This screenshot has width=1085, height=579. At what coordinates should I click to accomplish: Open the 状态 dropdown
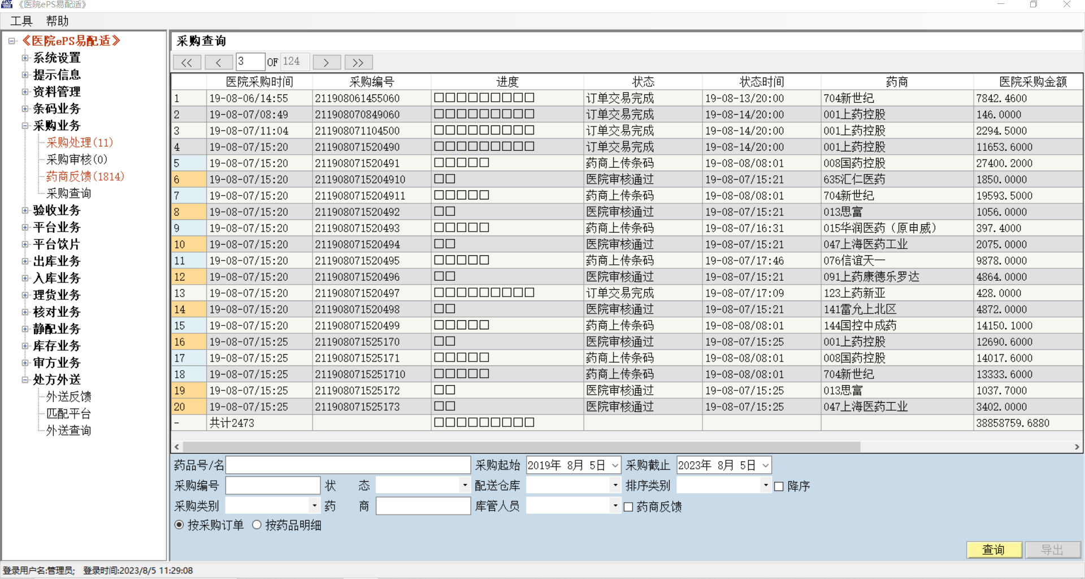coord(465,485)
